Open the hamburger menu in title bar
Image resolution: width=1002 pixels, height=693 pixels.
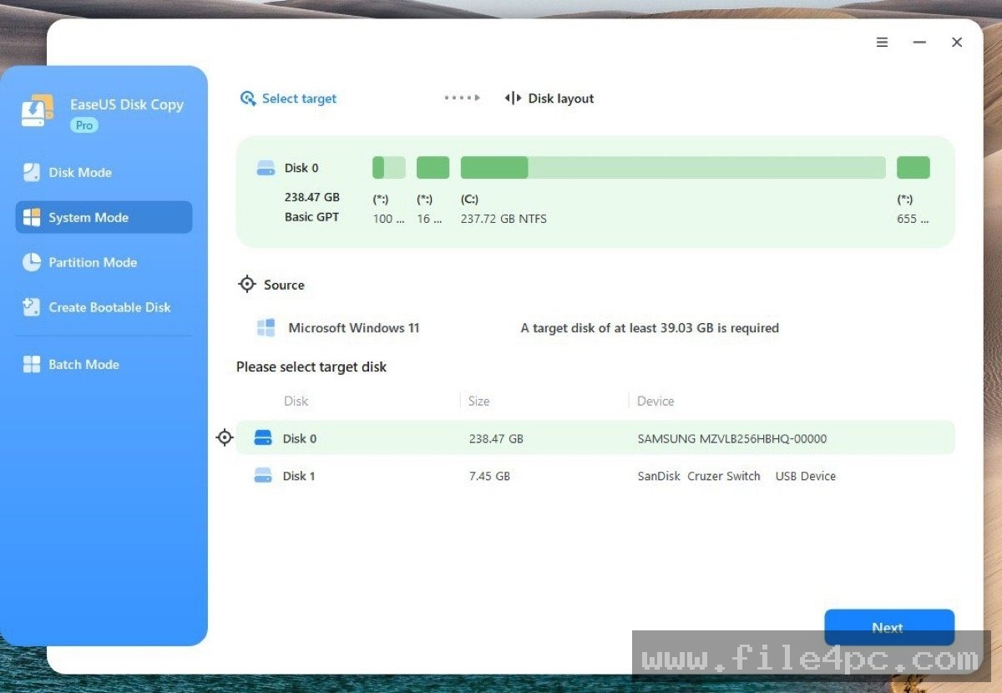(x=882, y=43)
